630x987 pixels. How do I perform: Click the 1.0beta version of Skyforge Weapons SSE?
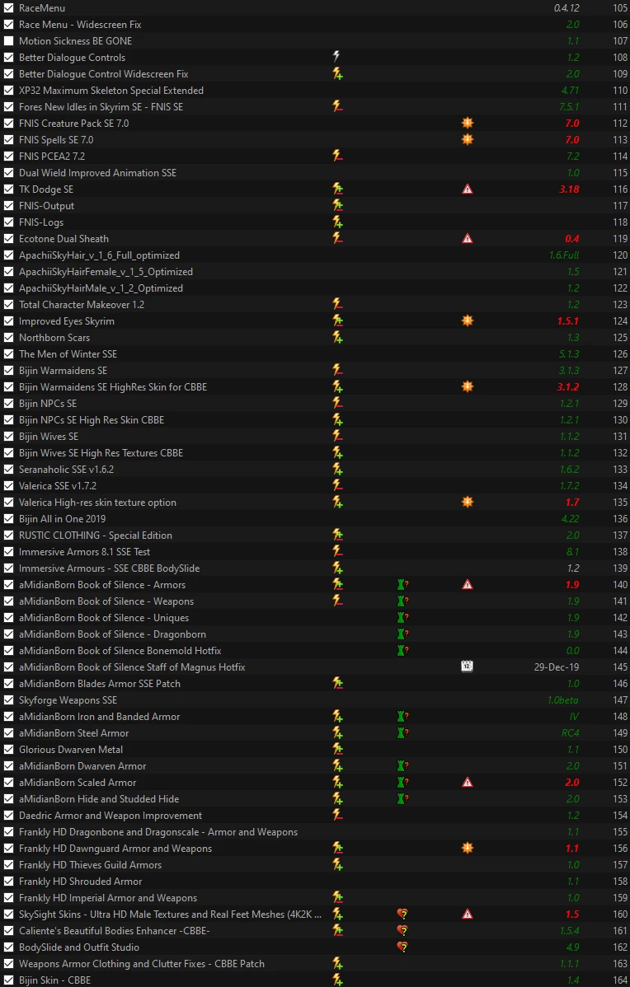pos(563,700)
